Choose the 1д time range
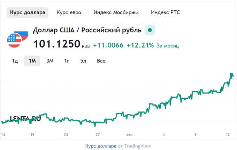The height and width of the screenshot is (150, 237). point(15,61)
